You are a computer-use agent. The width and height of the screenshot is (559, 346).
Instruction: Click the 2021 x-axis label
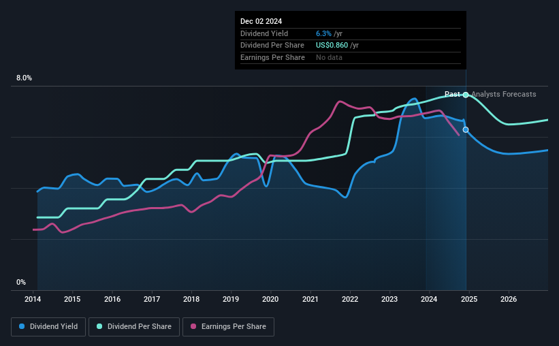coord(310,299)
